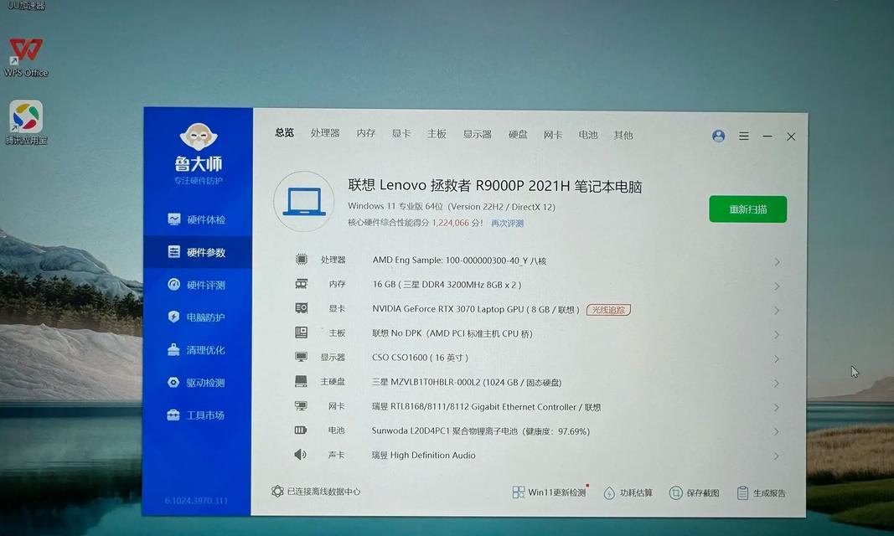Open Win11更新检测 tool
Image resolution: width=894 pixels, height=536 pixels.
550,492
